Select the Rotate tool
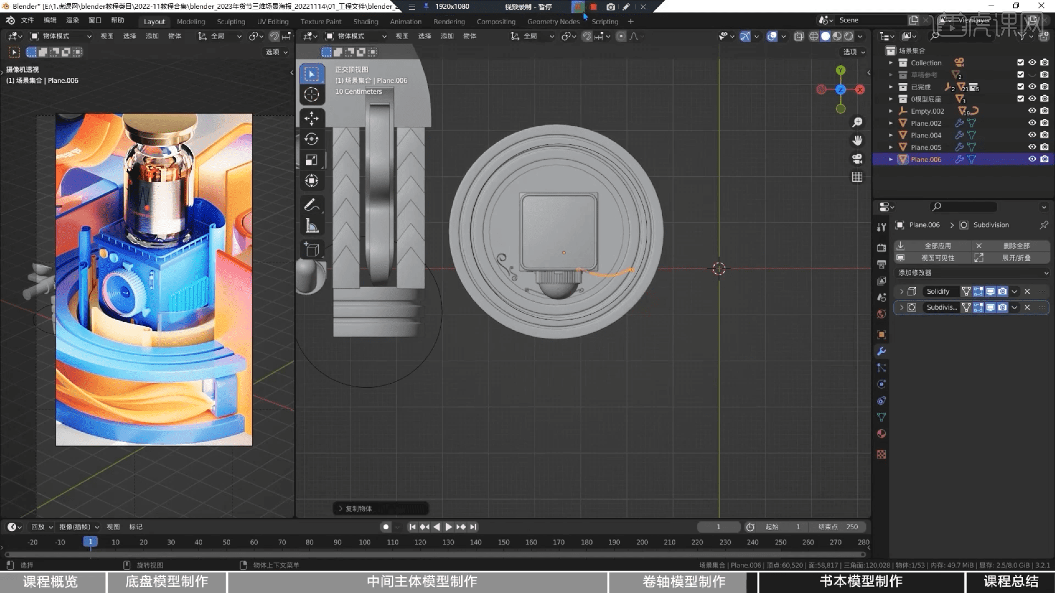Screen dimensions: 1055x593 click(312, 139)
